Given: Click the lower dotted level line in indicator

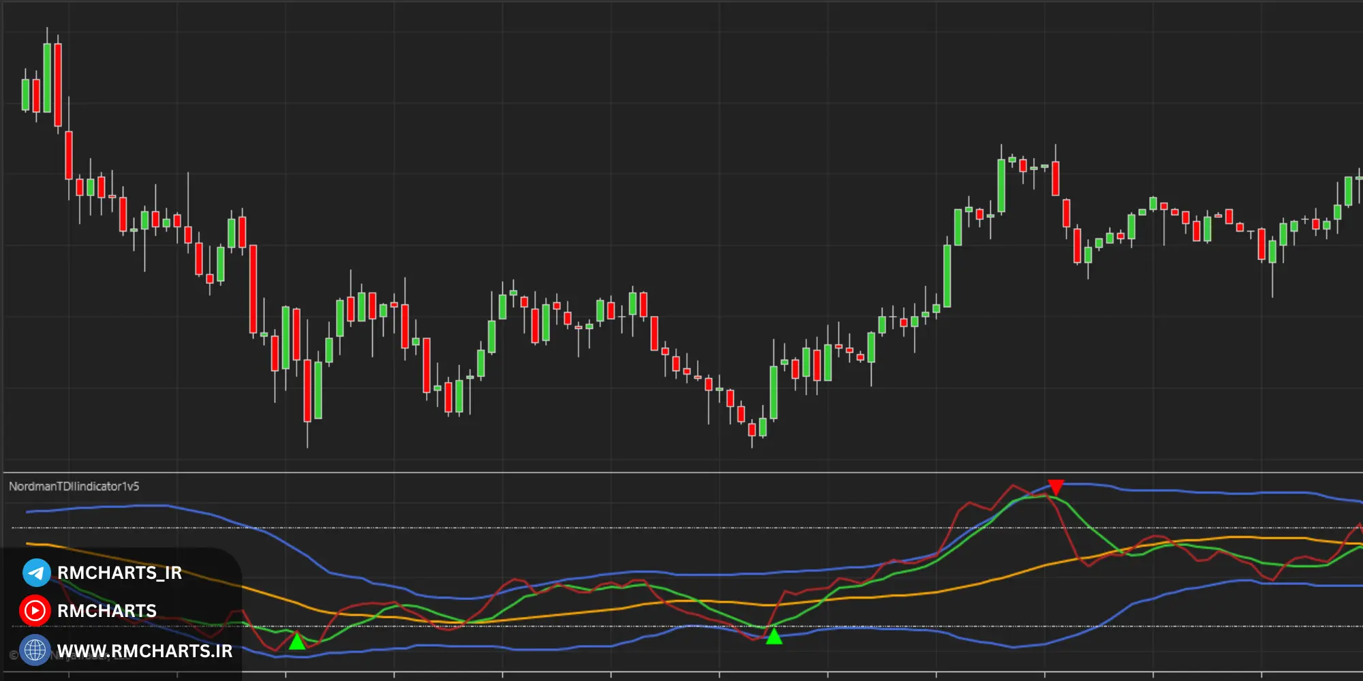Looking at the screenshot, I should (x=545, y=626).
